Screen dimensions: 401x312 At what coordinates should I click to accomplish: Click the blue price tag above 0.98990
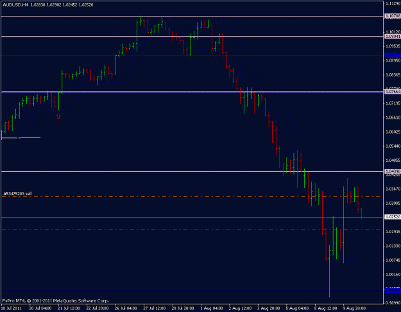click(x=393, y=291)
